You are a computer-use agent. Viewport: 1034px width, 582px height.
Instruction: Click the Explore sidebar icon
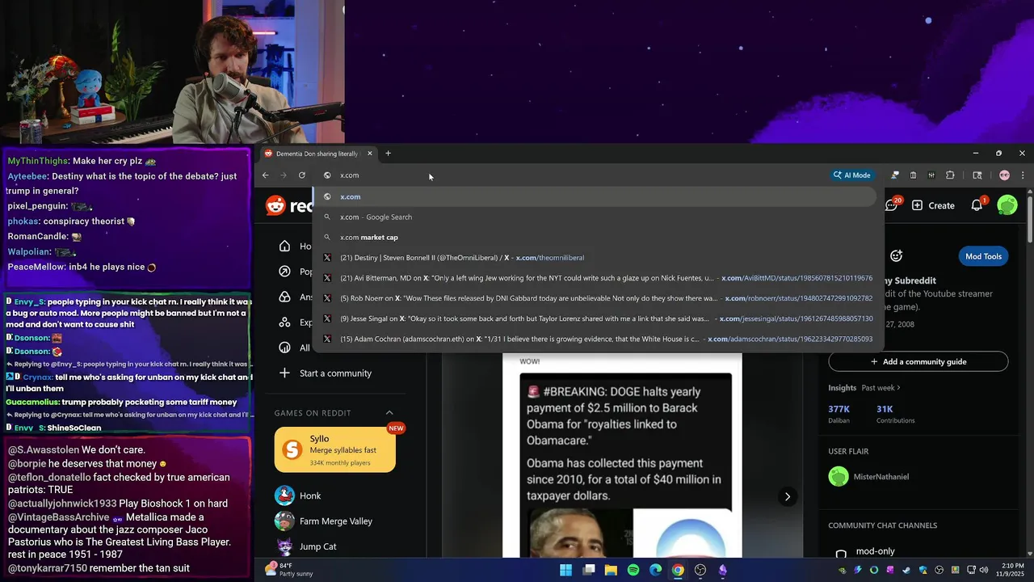(x=284, y=322)
